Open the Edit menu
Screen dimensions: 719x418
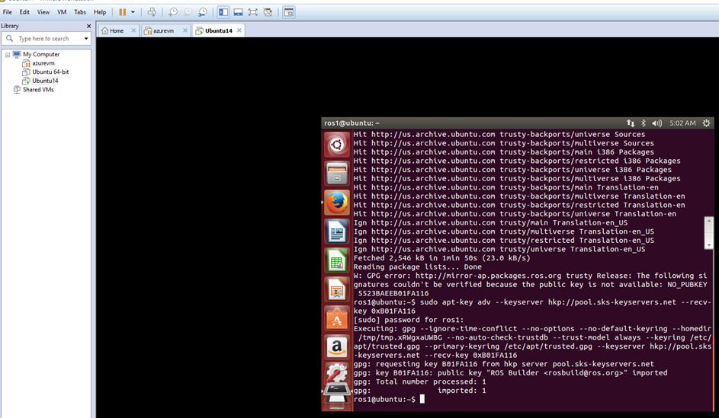[x=24, y=12]
